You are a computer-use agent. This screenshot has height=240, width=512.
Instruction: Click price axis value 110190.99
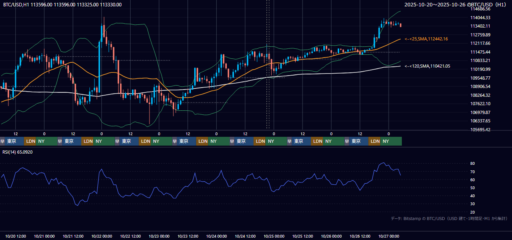click(x=480, y=69)
